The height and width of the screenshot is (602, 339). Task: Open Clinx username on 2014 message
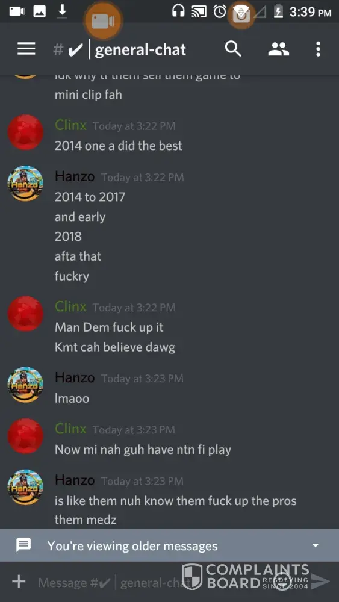(x=70, y=125)
